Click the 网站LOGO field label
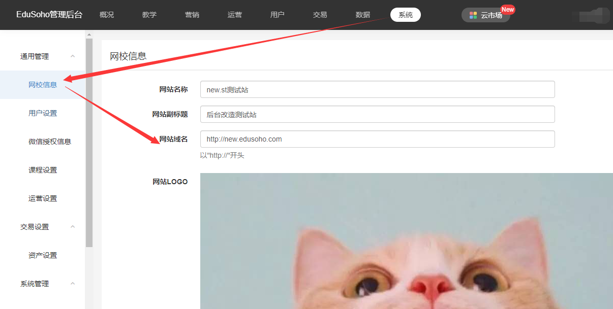The width and height of the screenshot is (613, 309). tap(170, 182)
